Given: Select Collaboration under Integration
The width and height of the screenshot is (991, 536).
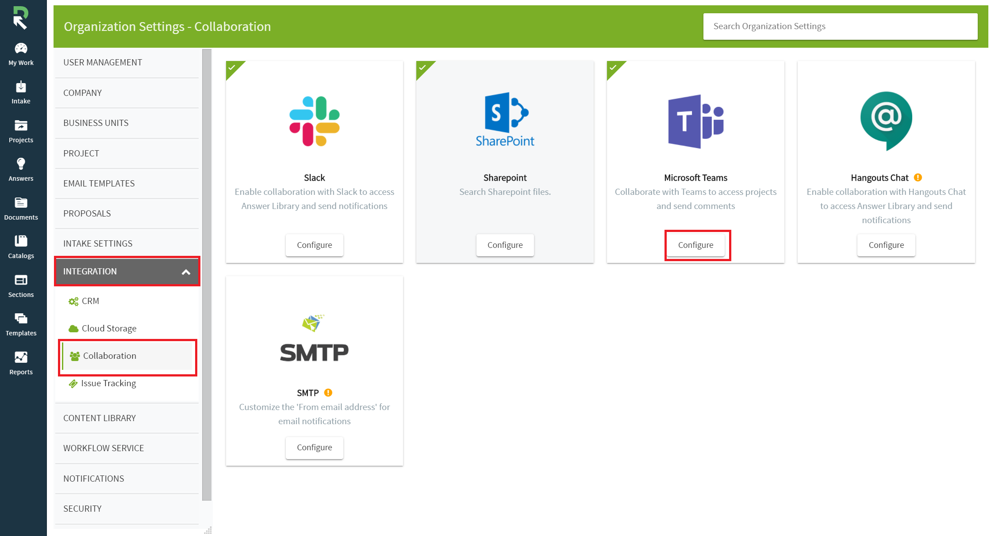Looking at the screenshot, I should pos(127,356).
